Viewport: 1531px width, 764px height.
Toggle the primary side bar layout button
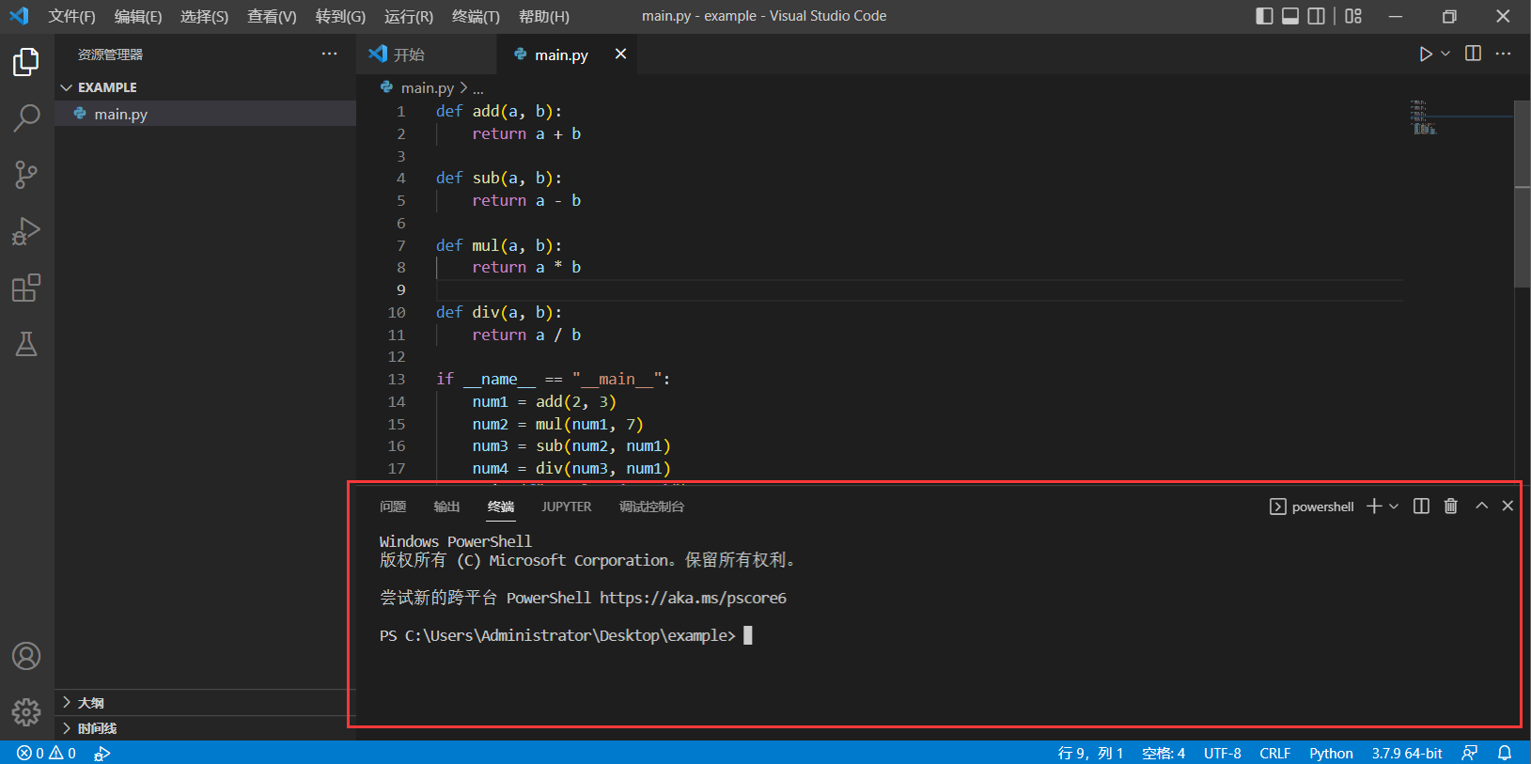click(1264, 16)
